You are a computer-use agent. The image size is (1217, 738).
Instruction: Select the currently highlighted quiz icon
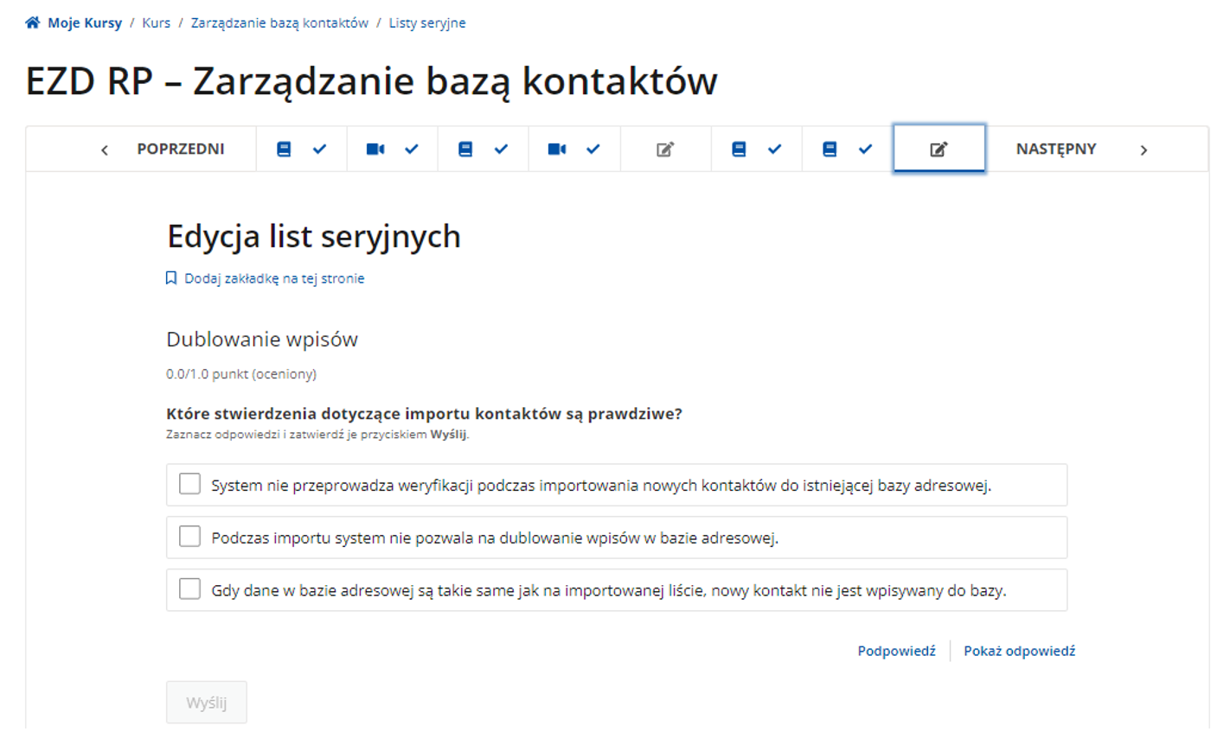tap(938, 149)
